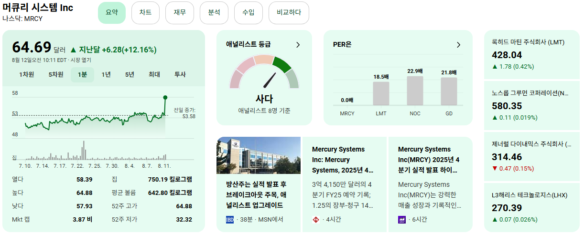
Task: Click the 전일 종가 53.58 label
Action: pyautogui.click(x=185, y=113)
